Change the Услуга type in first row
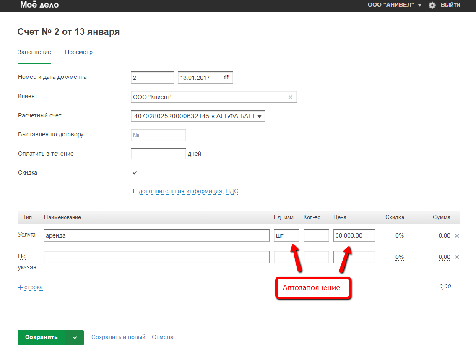 pyautogui.click(x=27, y=235)
